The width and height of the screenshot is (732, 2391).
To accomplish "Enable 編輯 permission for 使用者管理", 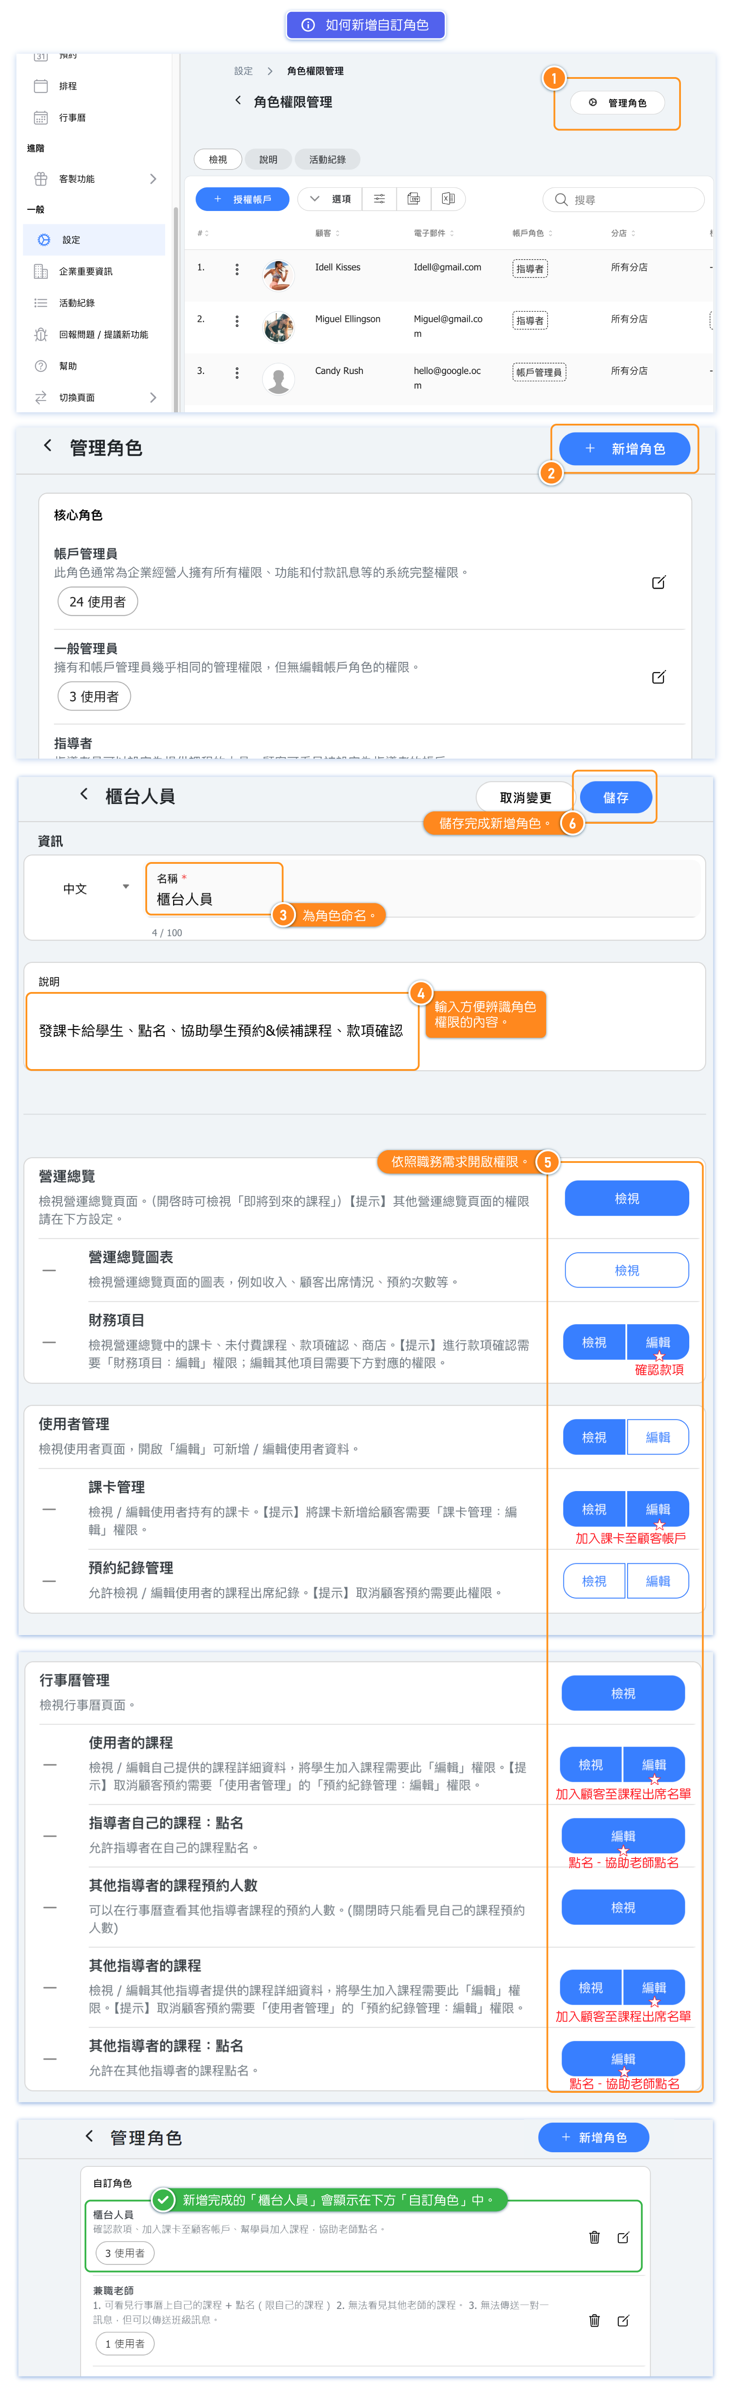I will (x=657, y=1437).
